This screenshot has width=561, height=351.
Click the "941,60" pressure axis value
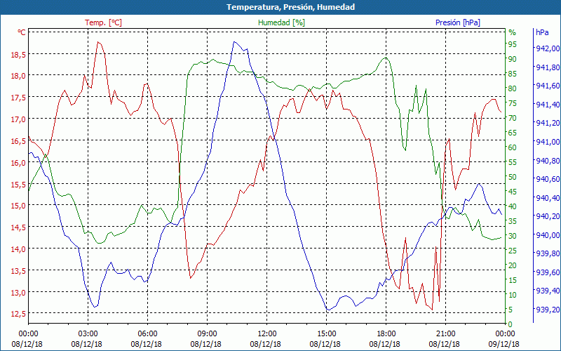tap(548, 86)
